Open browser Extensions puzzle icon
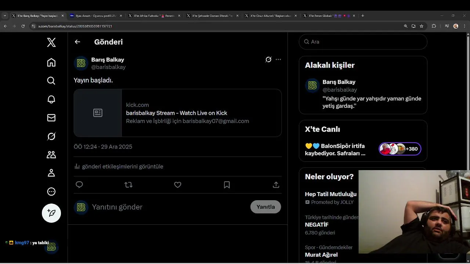This screenshot has width=470, height=264. coord(434,26)
